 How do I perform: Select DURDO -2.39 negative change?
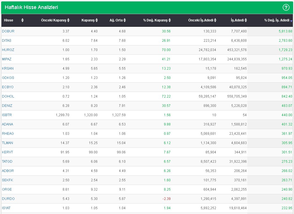tap(166, 199)
